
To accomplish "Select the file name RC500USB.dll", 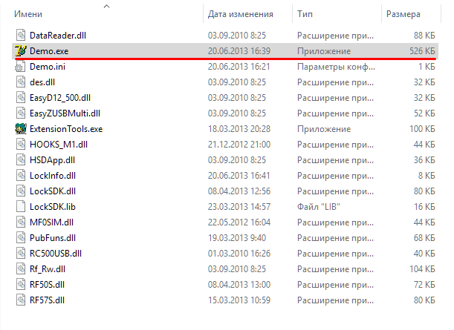I will 56,254.
